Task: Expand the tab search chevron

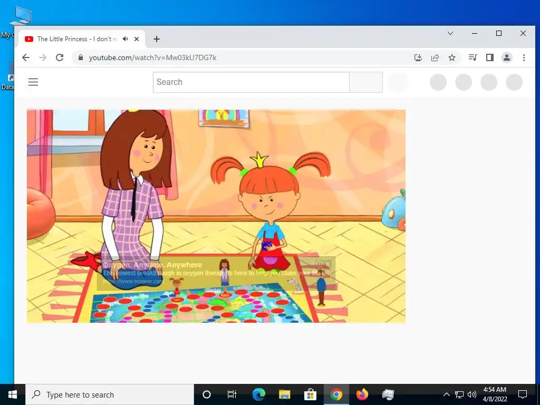Action: click(450, 33)
